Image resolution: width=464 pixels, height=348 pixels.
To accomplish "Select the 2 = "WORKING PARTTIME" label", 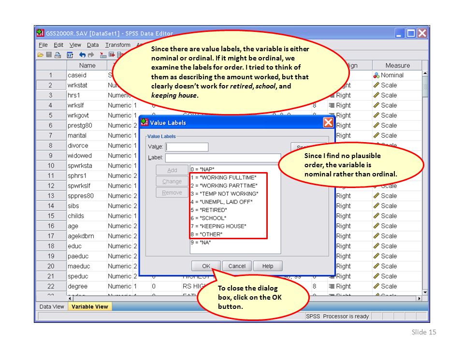I will 224,186.
